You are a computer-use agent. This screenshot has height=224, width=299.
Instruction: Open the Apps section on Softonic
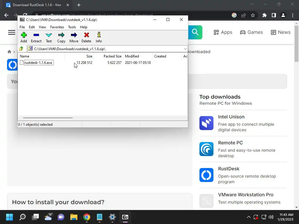pos(223,32)
